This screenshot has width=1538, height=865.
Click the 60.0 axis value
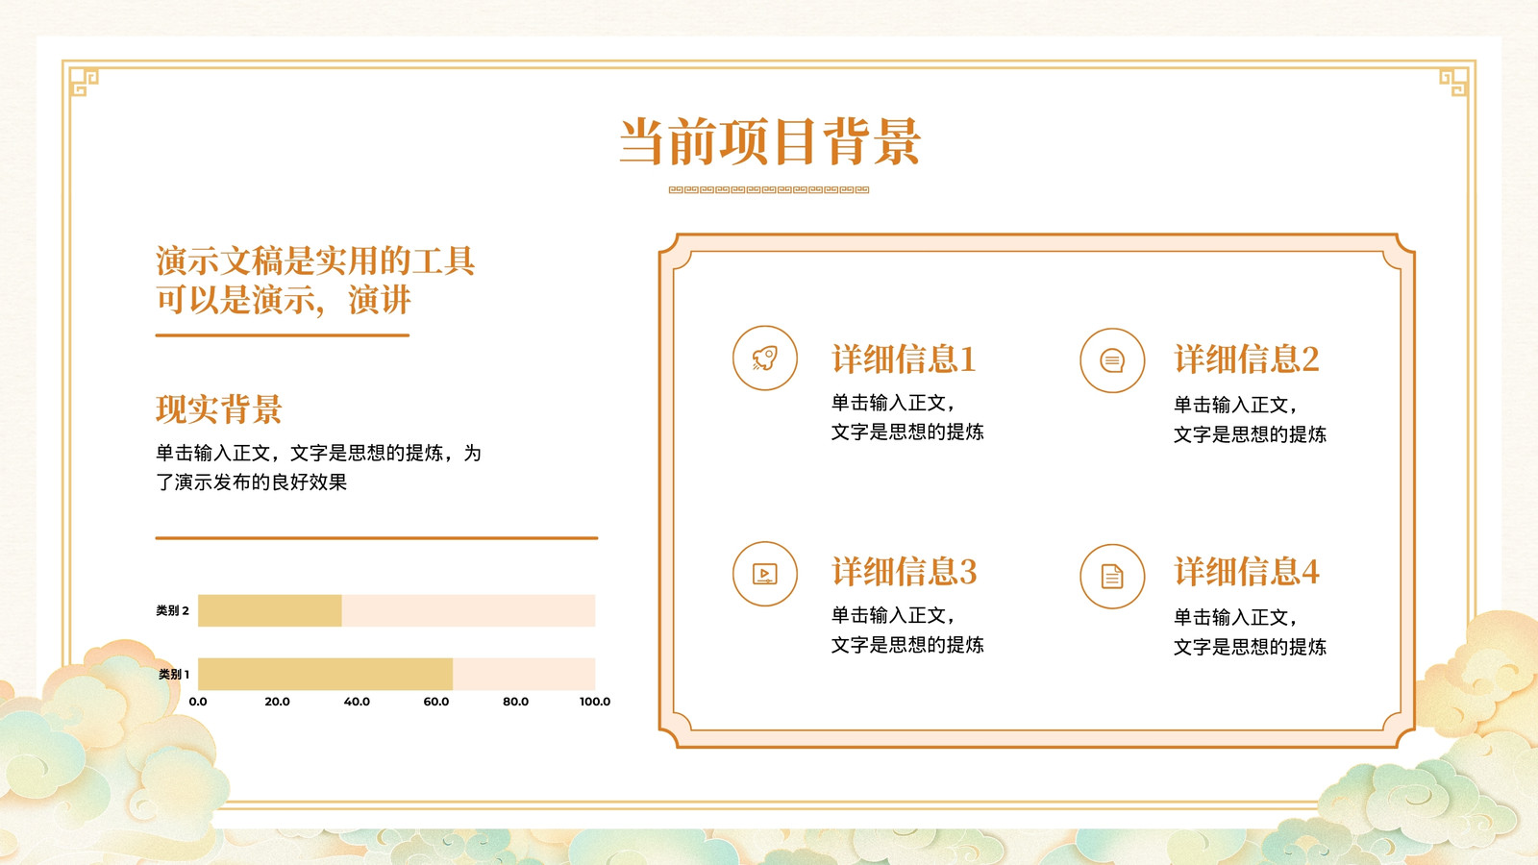click(436, 702)
